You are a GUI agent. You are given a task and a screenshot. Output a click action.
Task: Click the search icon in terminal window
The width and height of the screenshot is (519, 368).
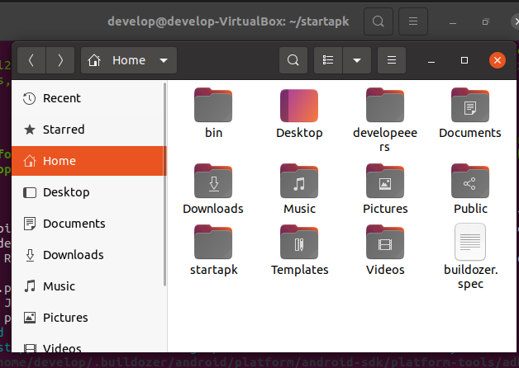click(x=379, y=21)
